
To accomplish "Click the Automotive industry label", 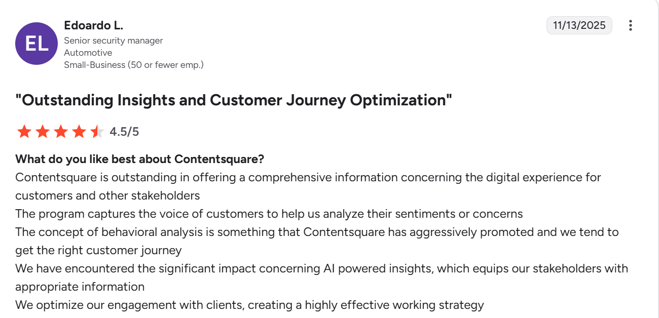I will click(88, 53).
